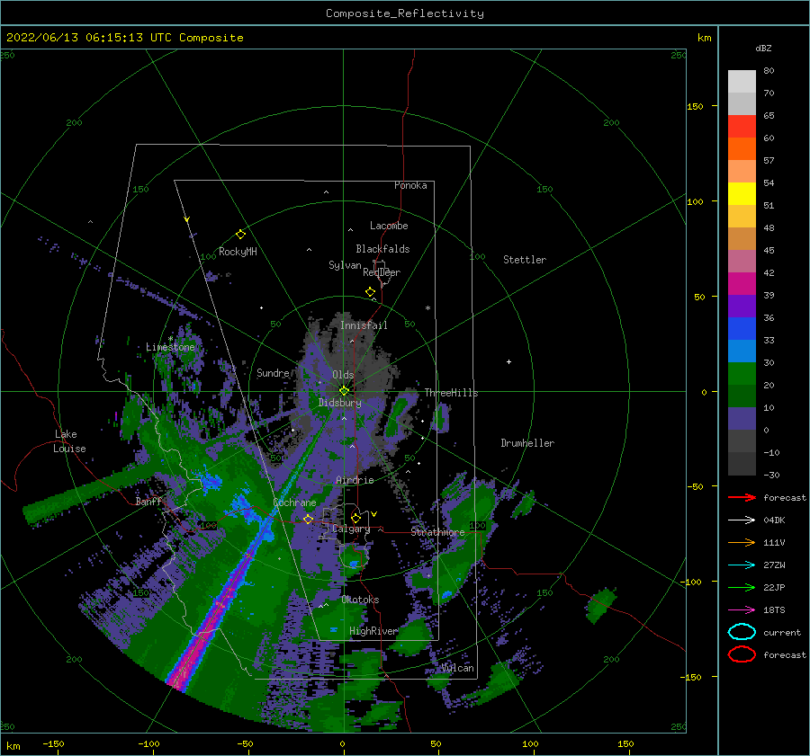Viewport: 810px width, 756px height.
Task: Click the green 22JP arrow in legend
Action: pos(742,587)
